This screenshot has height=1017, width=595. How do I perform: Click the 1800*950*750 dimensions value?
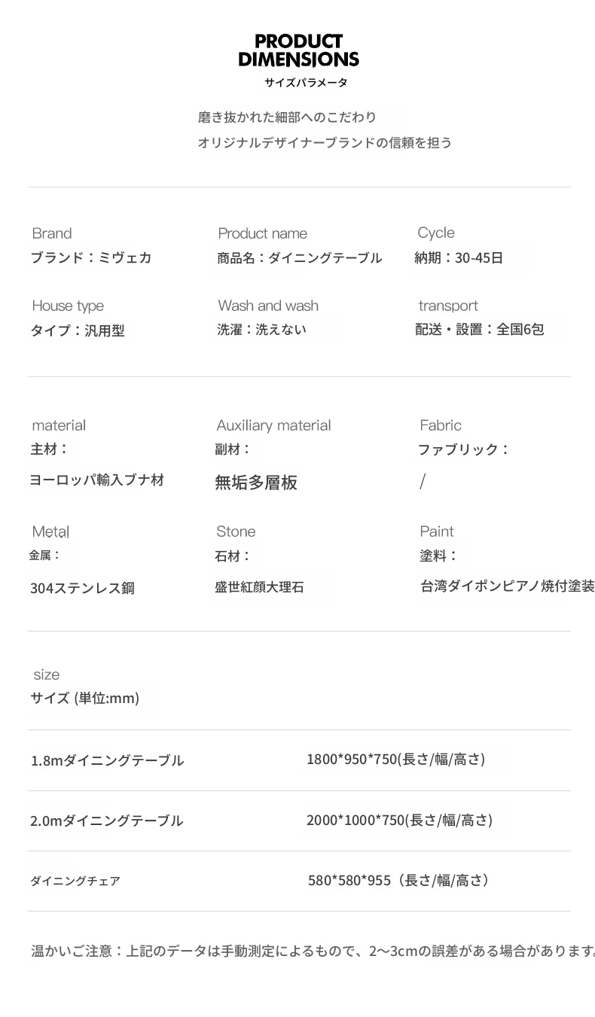point(395,759)
